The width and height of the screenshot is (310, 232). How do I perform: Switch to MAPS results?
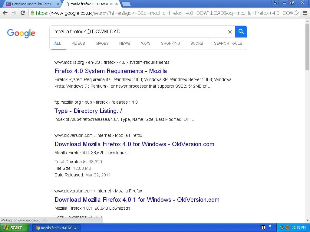point(146,43)
